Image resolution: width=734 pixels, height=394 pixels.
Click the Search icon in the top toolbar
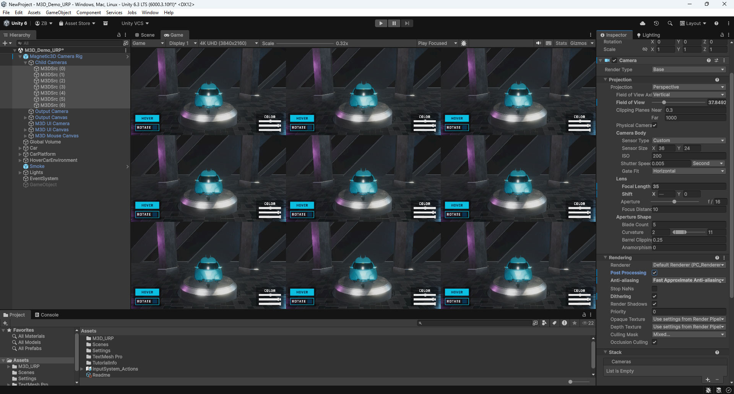[x=670, y=23]
